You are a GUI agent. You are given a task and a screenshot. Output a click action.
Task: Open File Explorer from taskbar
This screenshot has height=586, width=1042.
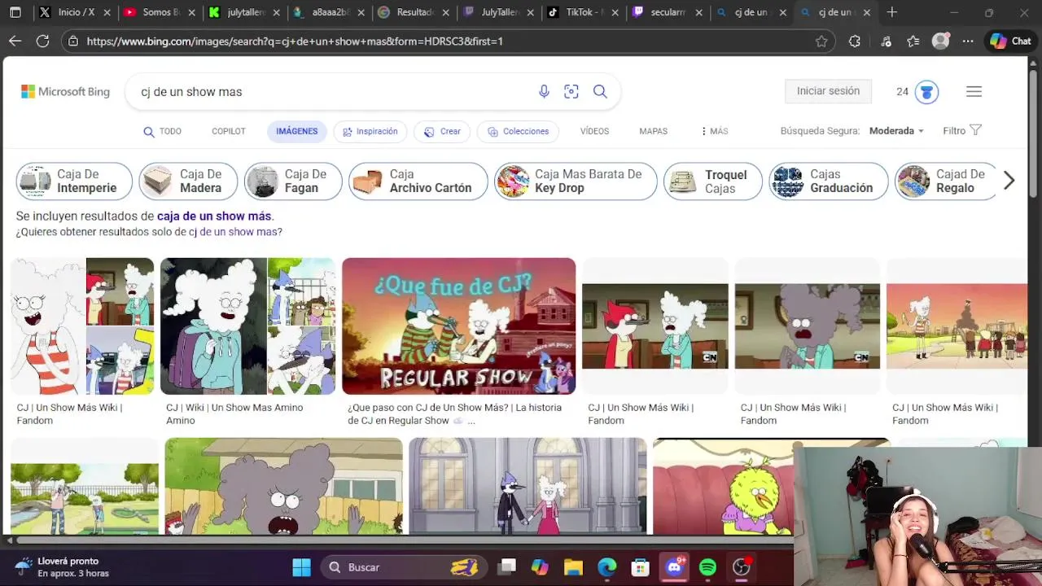coord(573,567)
